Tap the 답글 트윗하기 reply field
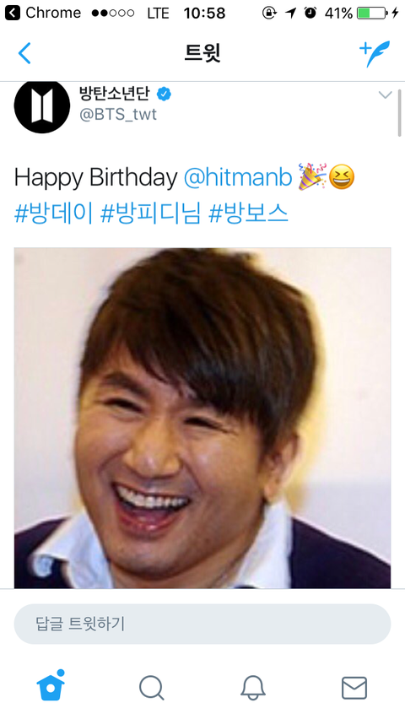The image size is (405, 719). coord(202,624)
